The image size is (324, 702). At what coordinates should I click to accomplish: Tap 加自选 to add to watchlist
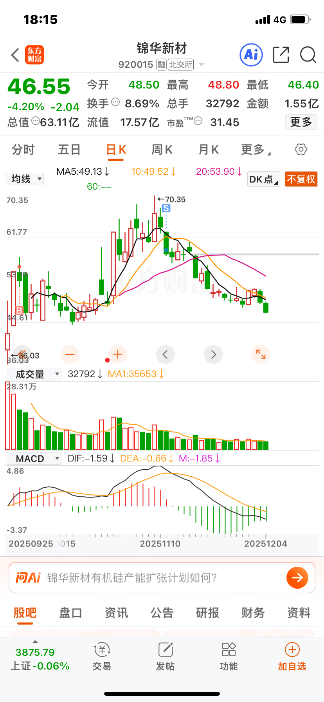click(x=292, y=657)
